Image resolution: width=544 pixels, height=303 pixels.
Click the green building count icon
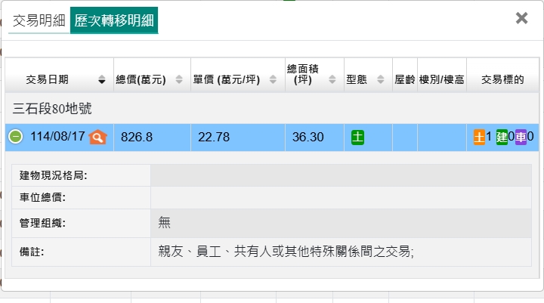(x=502, y=137)
